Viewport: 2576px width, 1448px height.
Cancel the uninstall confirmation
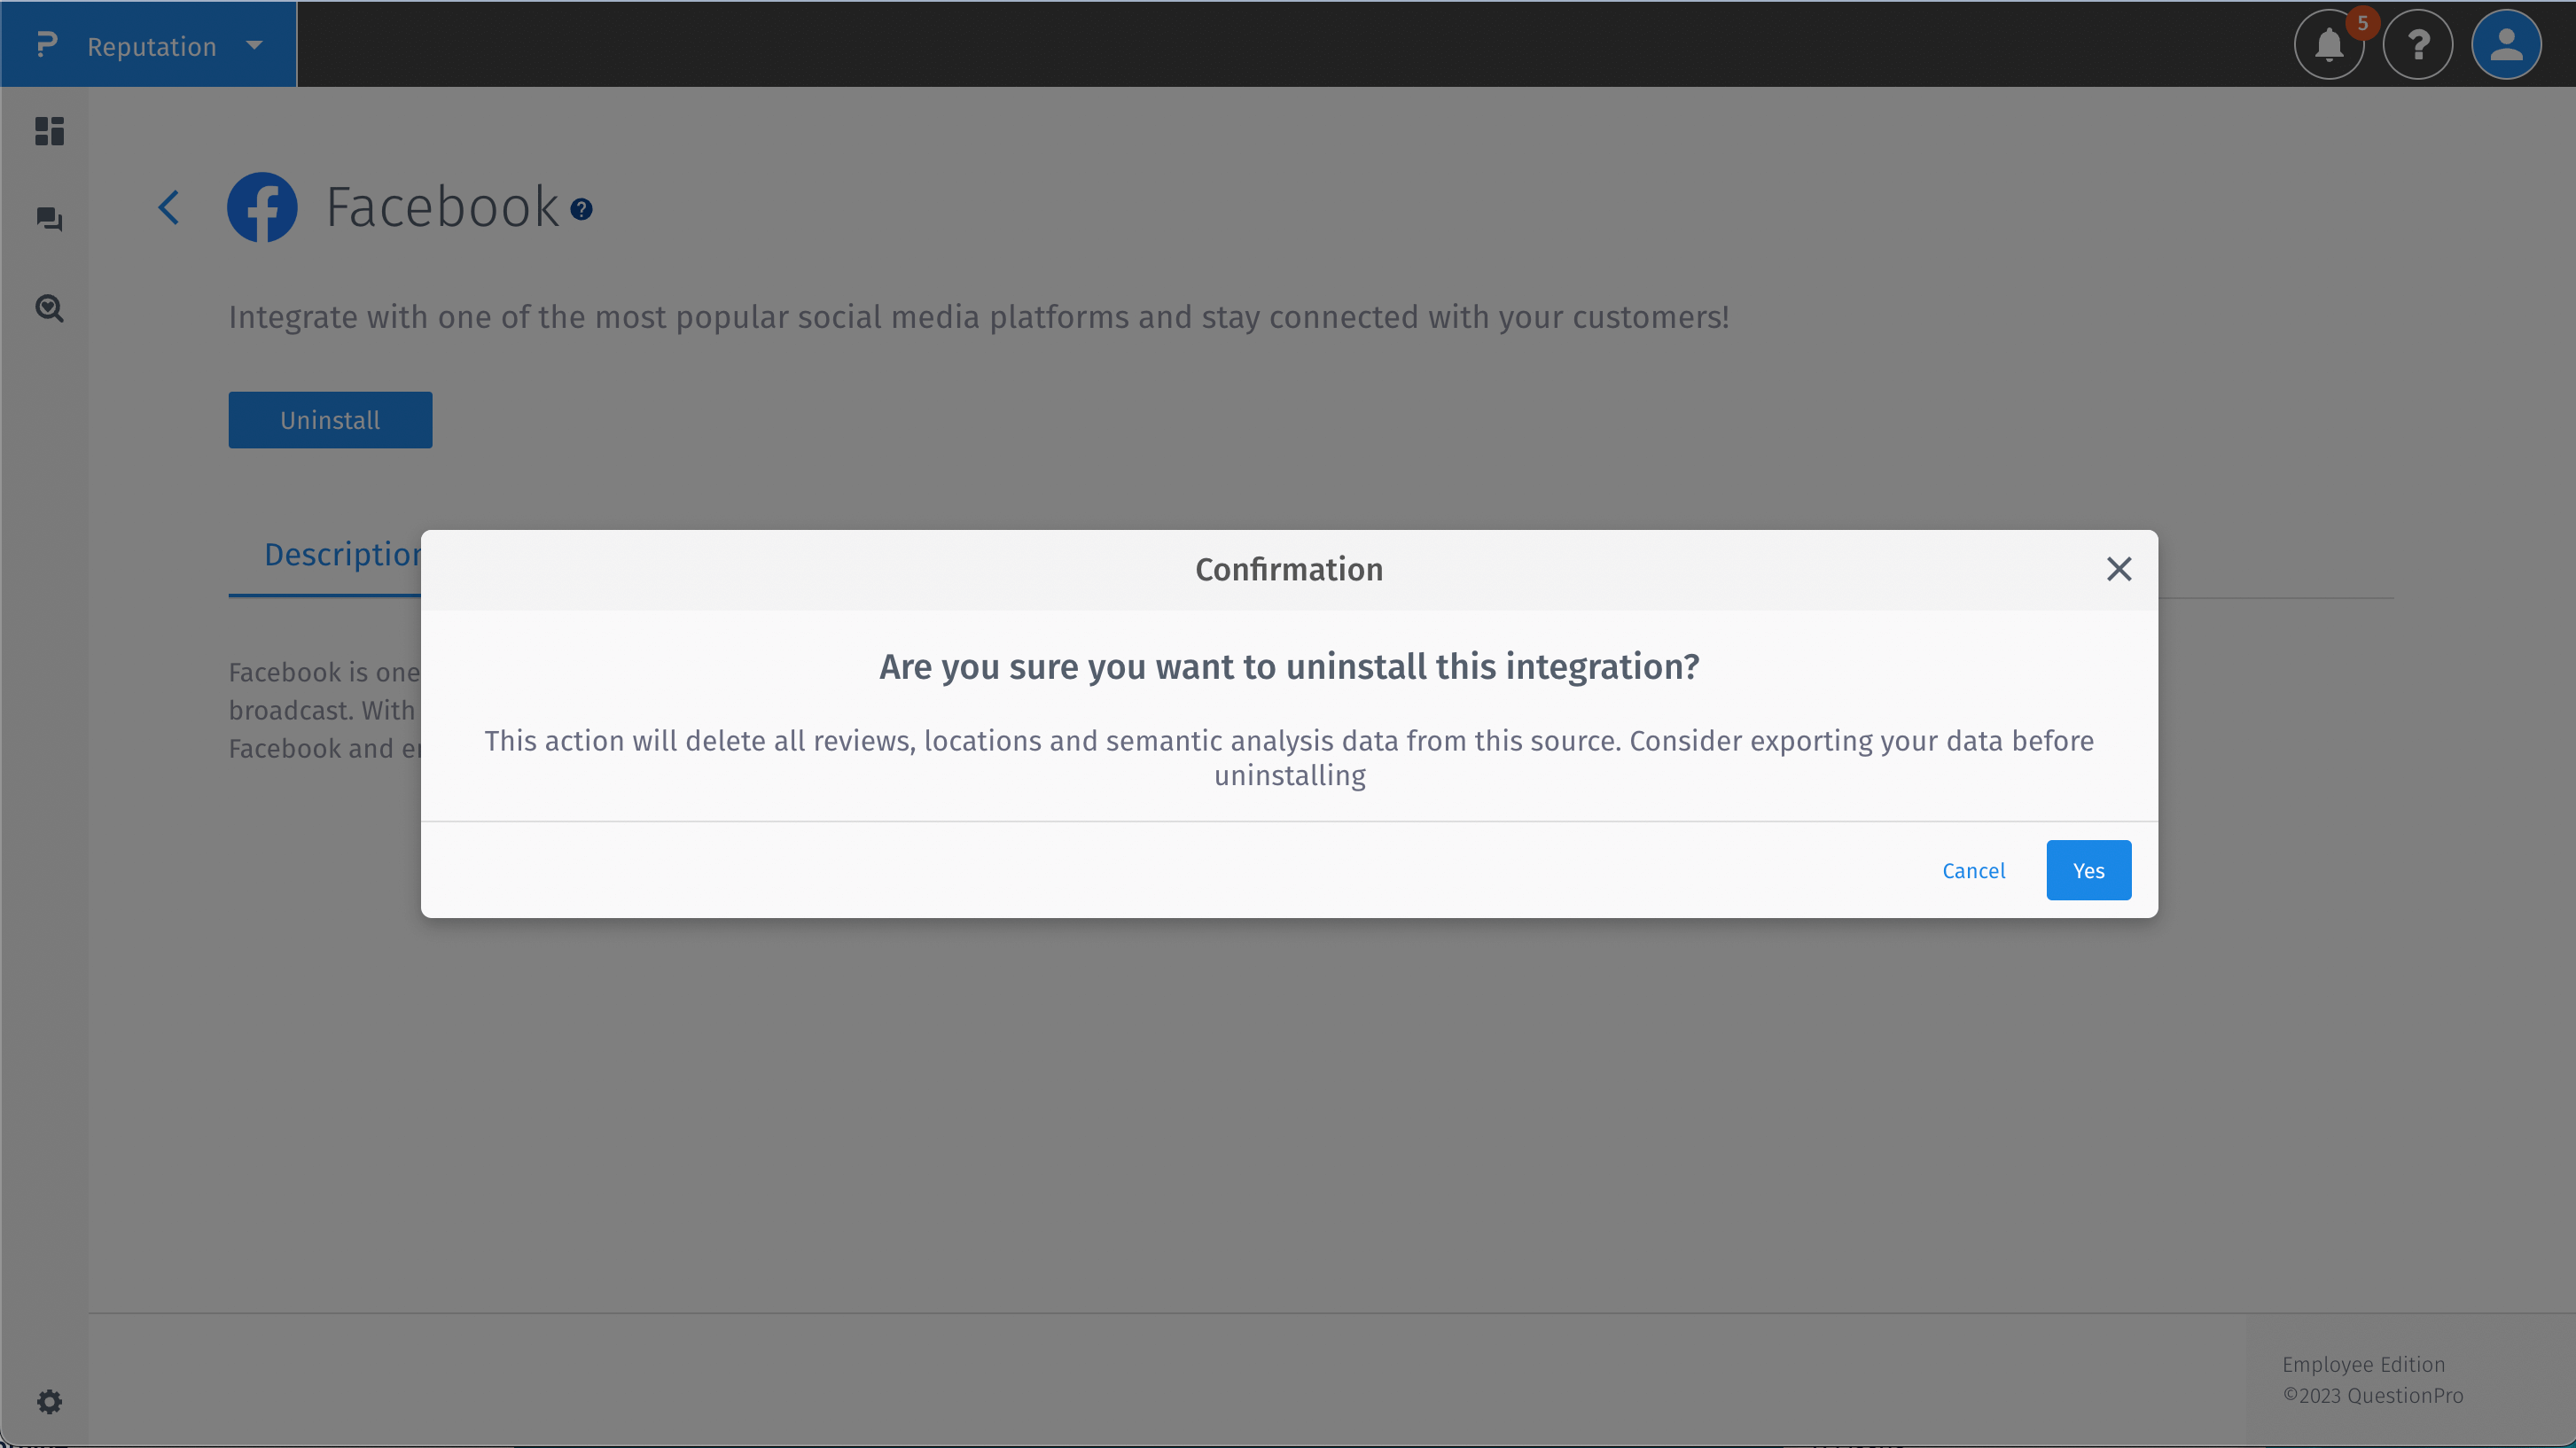1974,870
